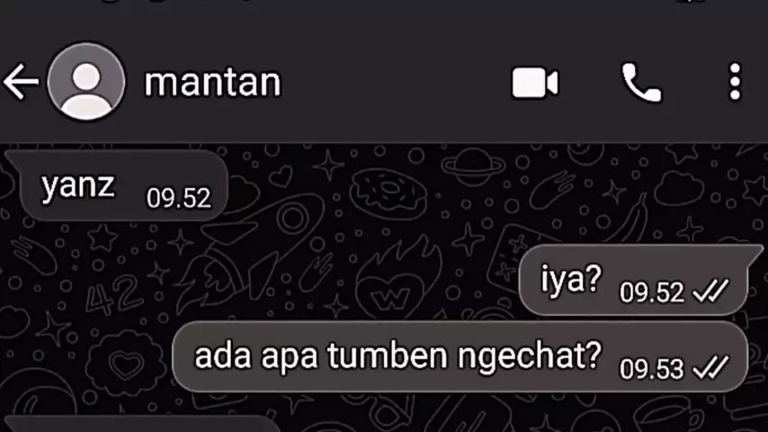This screenshot has height=432, width=768.
Task: Tap the 09.52 timestamp on "yanz"
Action: (x=179, y=199)
